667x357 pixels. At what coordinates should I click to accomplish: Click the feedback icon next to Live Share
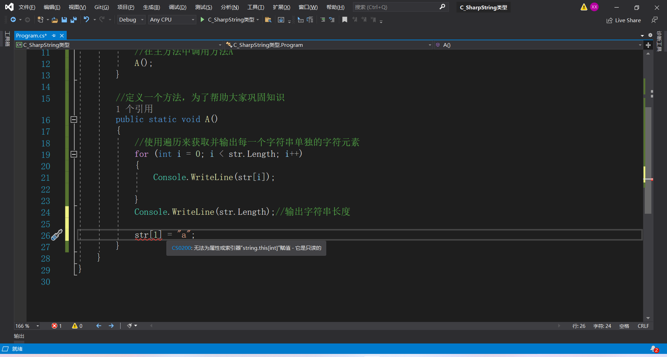[x=654, y=20]
